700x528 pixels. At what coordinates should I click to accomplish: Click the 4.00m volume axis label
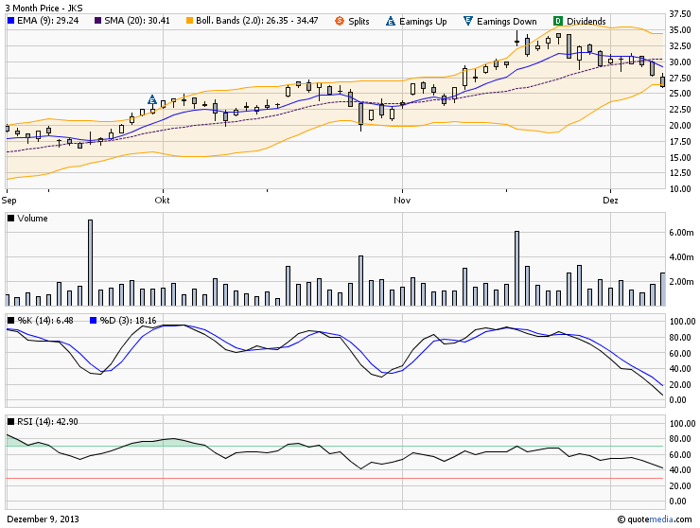pyautogui.click(x=681, y=256)
